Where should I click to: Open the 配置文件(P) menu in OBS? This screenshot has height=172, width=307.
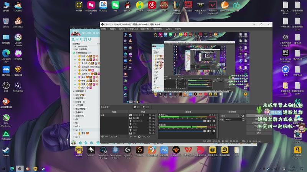coord(145,29)
